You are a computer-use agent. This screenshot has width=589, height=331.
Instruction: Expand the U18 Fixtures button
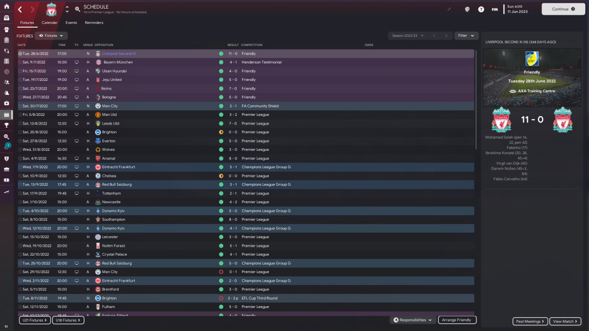click(x=67, y=320)
